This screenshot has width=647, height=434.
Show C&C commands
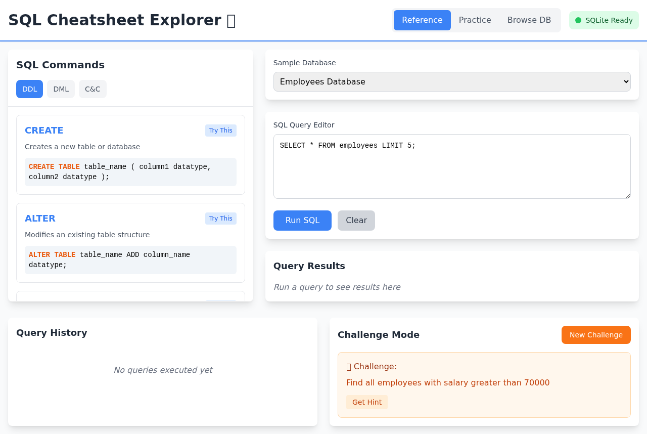pyautogui.click(x=93, y=89)
